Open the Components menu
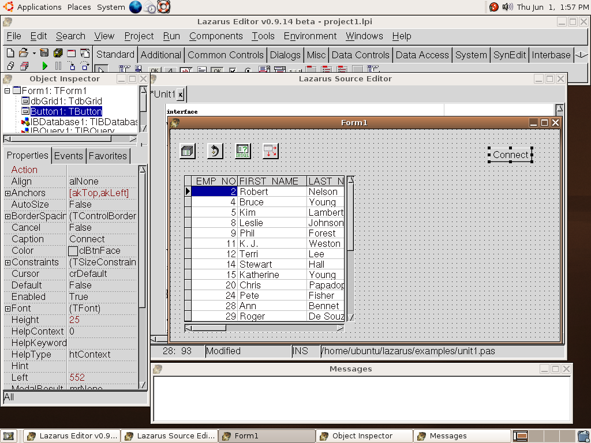The image size is (591, 443). (216, 36)
